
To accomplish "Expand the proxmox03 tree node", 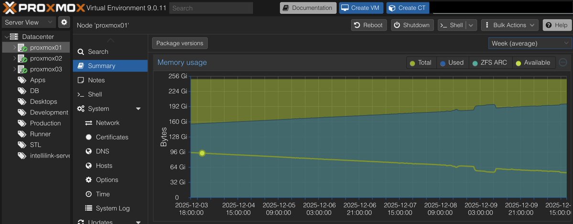I will point(15,69).
